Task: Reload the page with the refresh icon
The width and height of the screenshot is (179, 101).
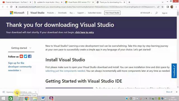Action: click(11, 7)
